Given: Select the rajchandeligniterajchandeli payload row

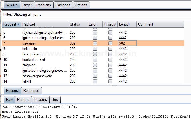Looking at the screenshot, I should tap(93, 32).
